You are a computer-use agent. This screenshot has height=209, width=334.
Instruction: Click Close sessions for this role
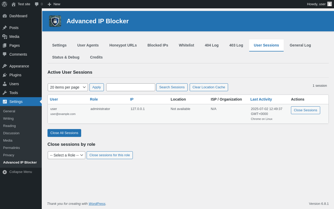pos(110,155)
